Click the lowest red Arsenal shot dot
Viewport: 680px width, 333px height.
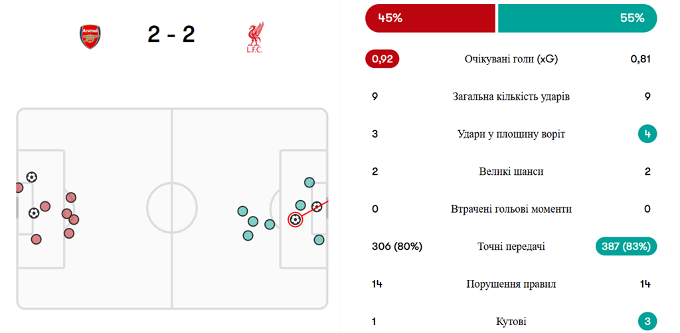pyautogui.click(x=37, y=239)
